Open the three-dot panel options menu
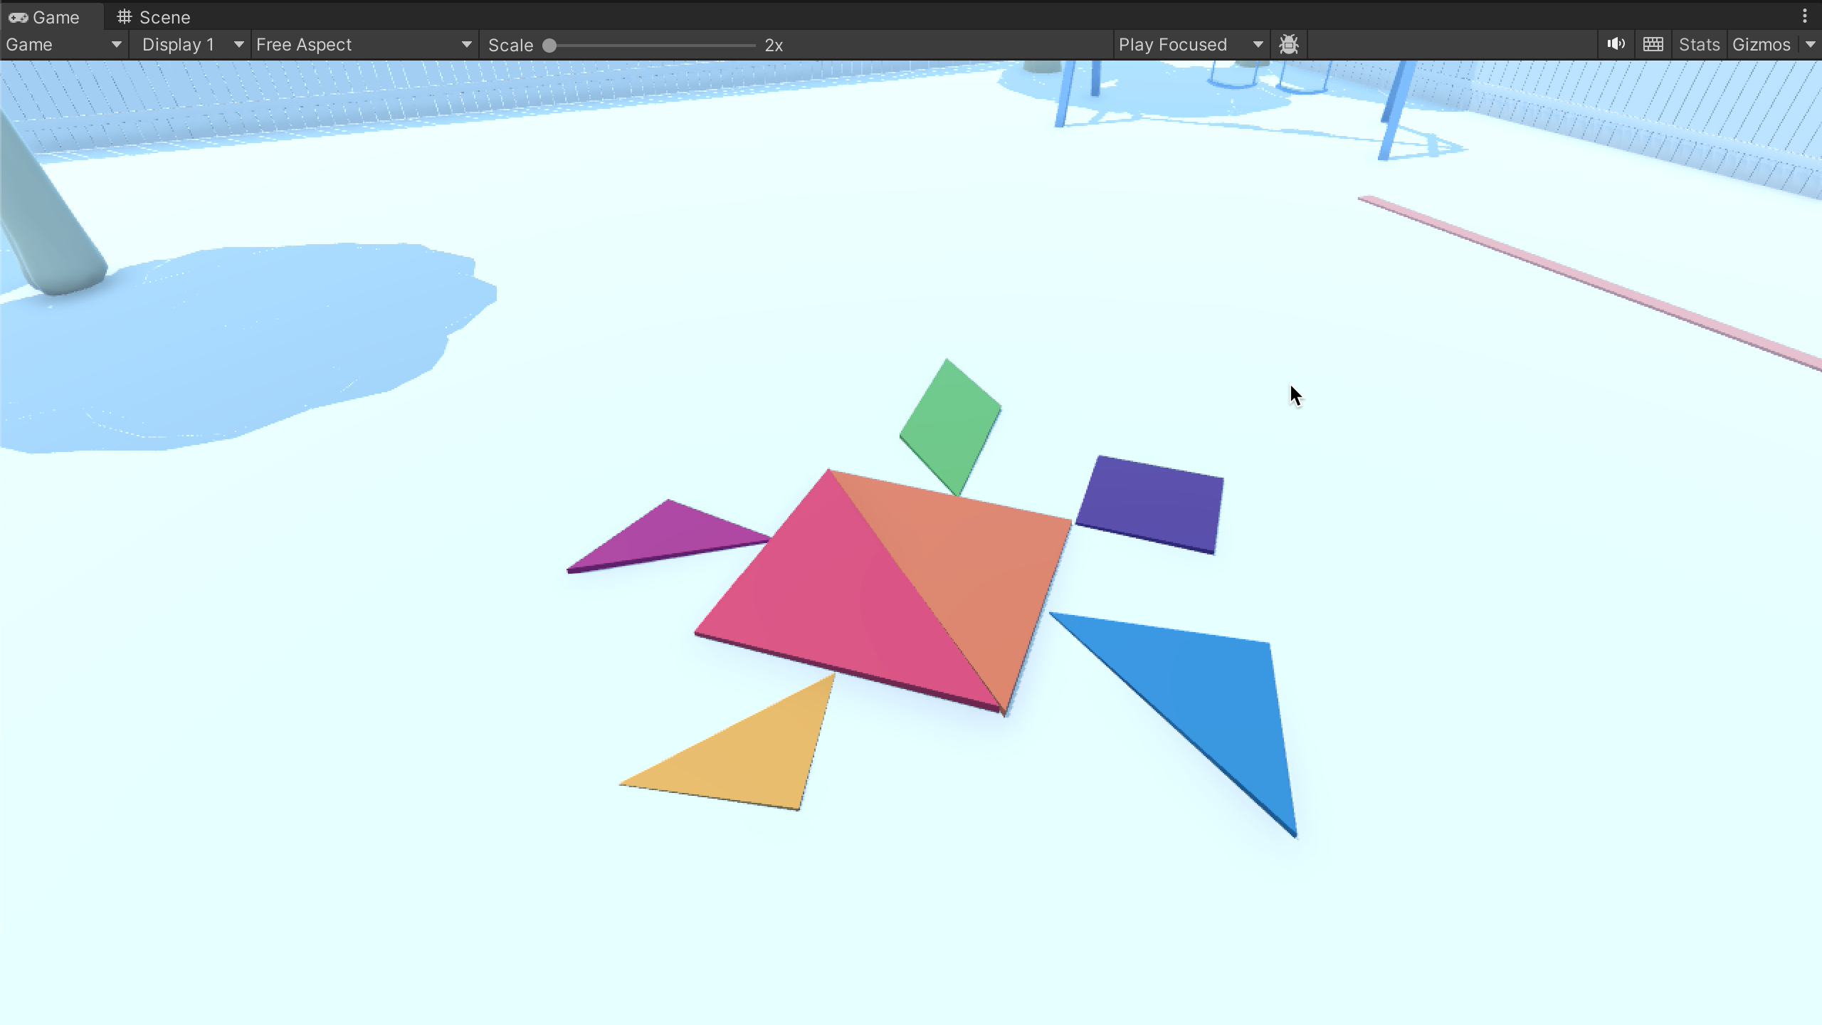This screenshot has height=1025, width=1822. [1805, 16]
